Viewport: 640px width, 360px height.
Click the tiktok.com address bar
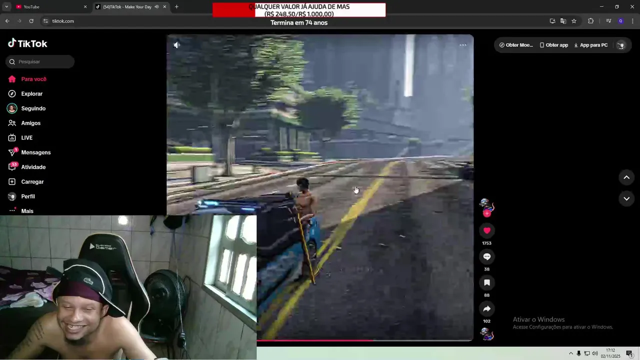[295, 21]
